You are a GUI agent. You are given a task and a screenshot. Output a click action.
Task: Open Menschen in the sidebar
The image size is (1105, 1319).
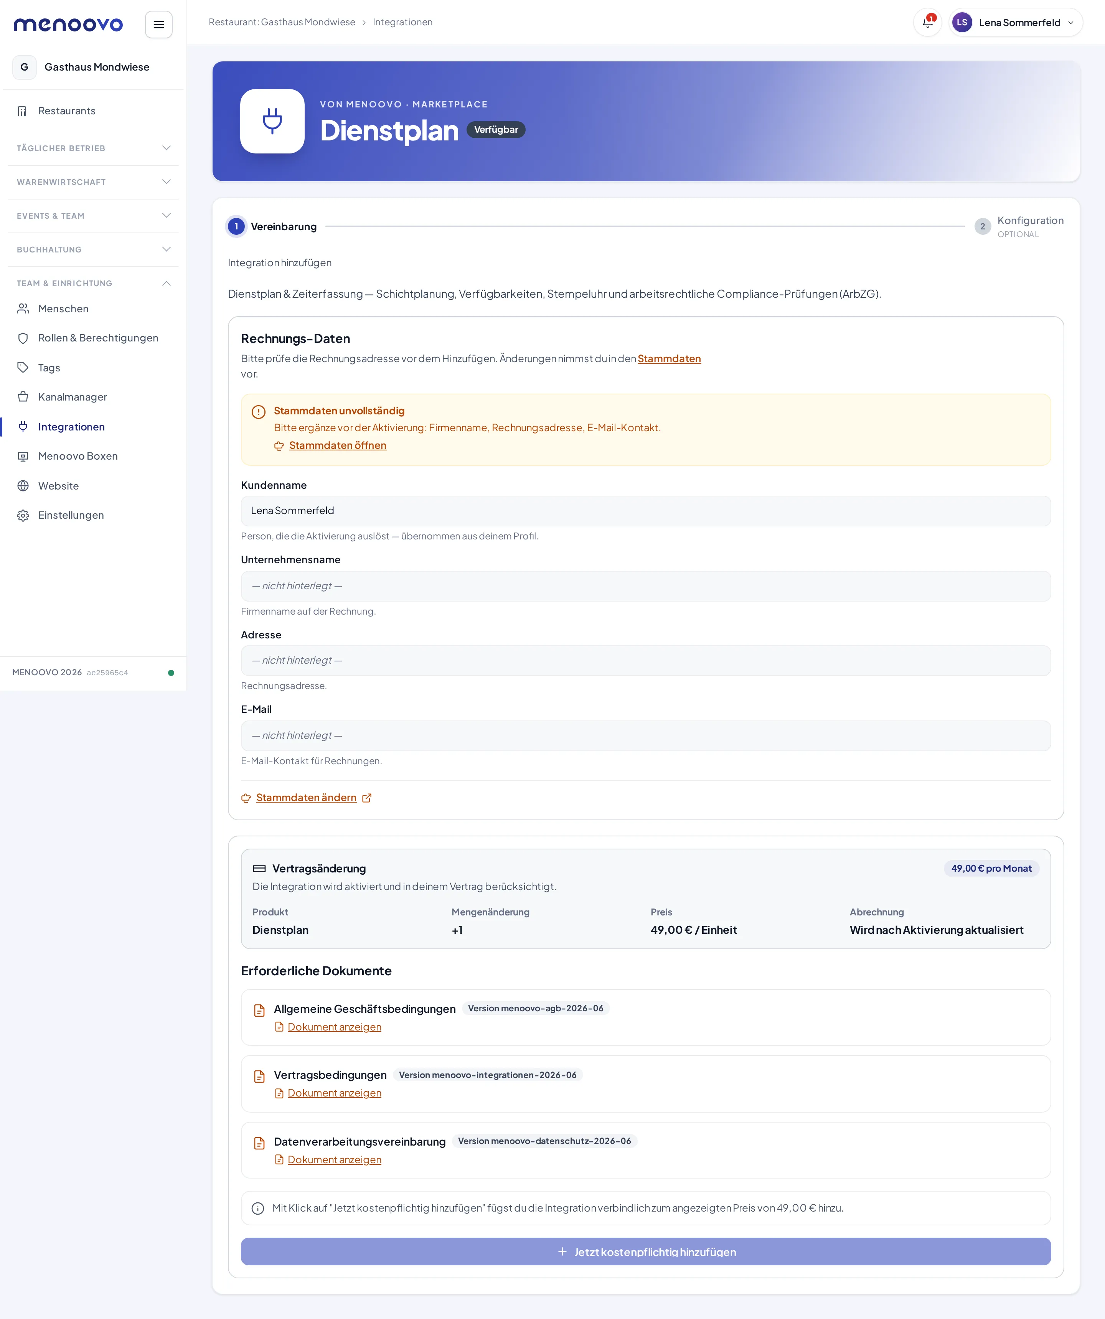(93, 308)
